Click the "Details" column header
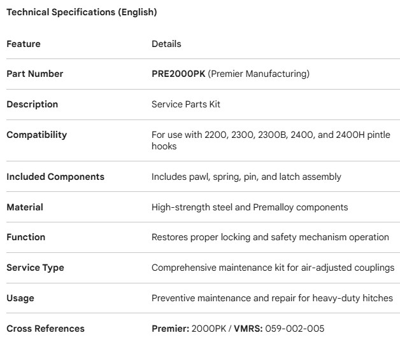Screen dimensions: 400x340 pyautogui.click(x=166, y=44)
